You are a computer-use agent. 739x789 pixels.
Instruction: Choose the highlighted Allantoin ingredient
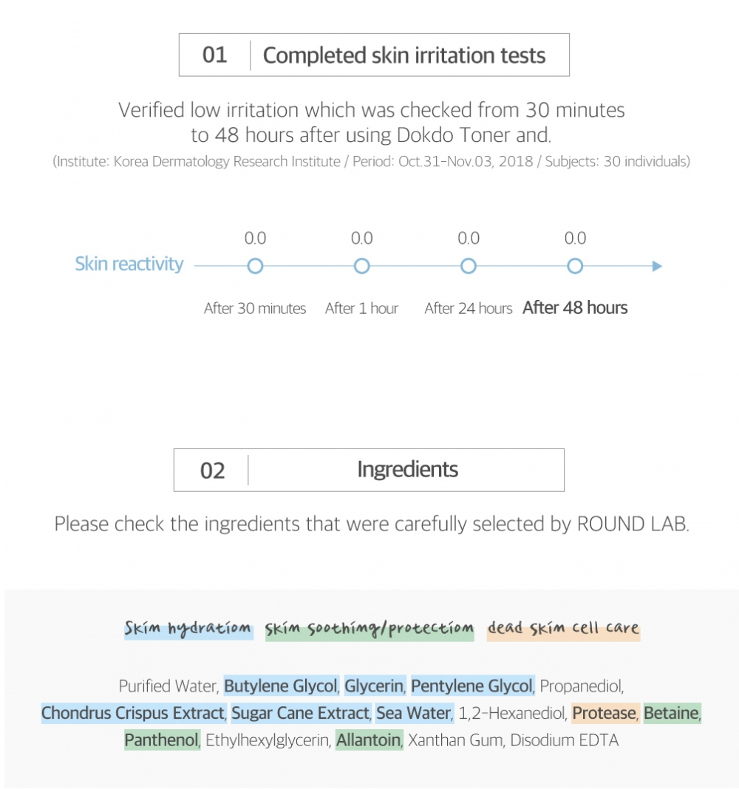[x=369, y=740]
